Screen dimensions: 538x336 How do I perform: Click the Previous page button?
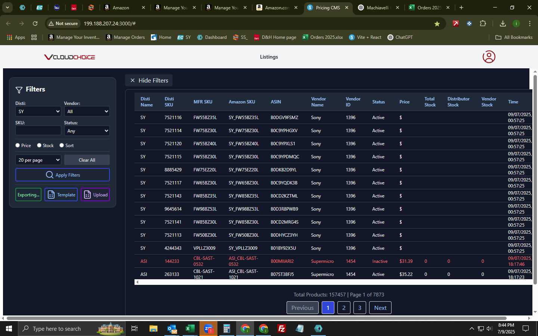point(303,308)
